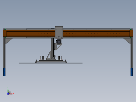Viewport: 136px width, 102px height.
Task: Select the dark motor under the carriage plate
Action: (x=59, y=41)
